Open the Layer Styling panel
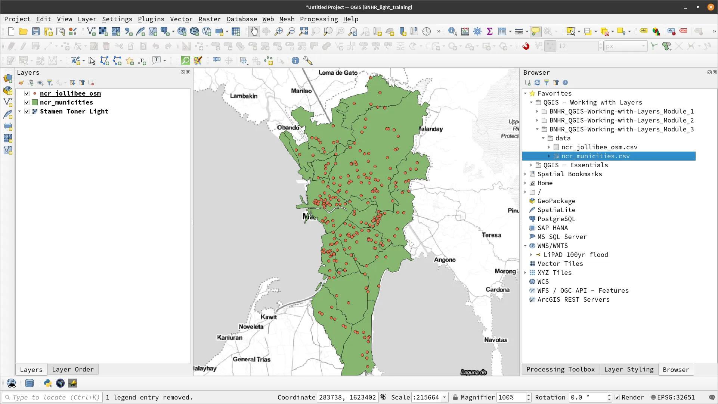The height and width of the screenshot is (404, 718). (x=629, y=369)
